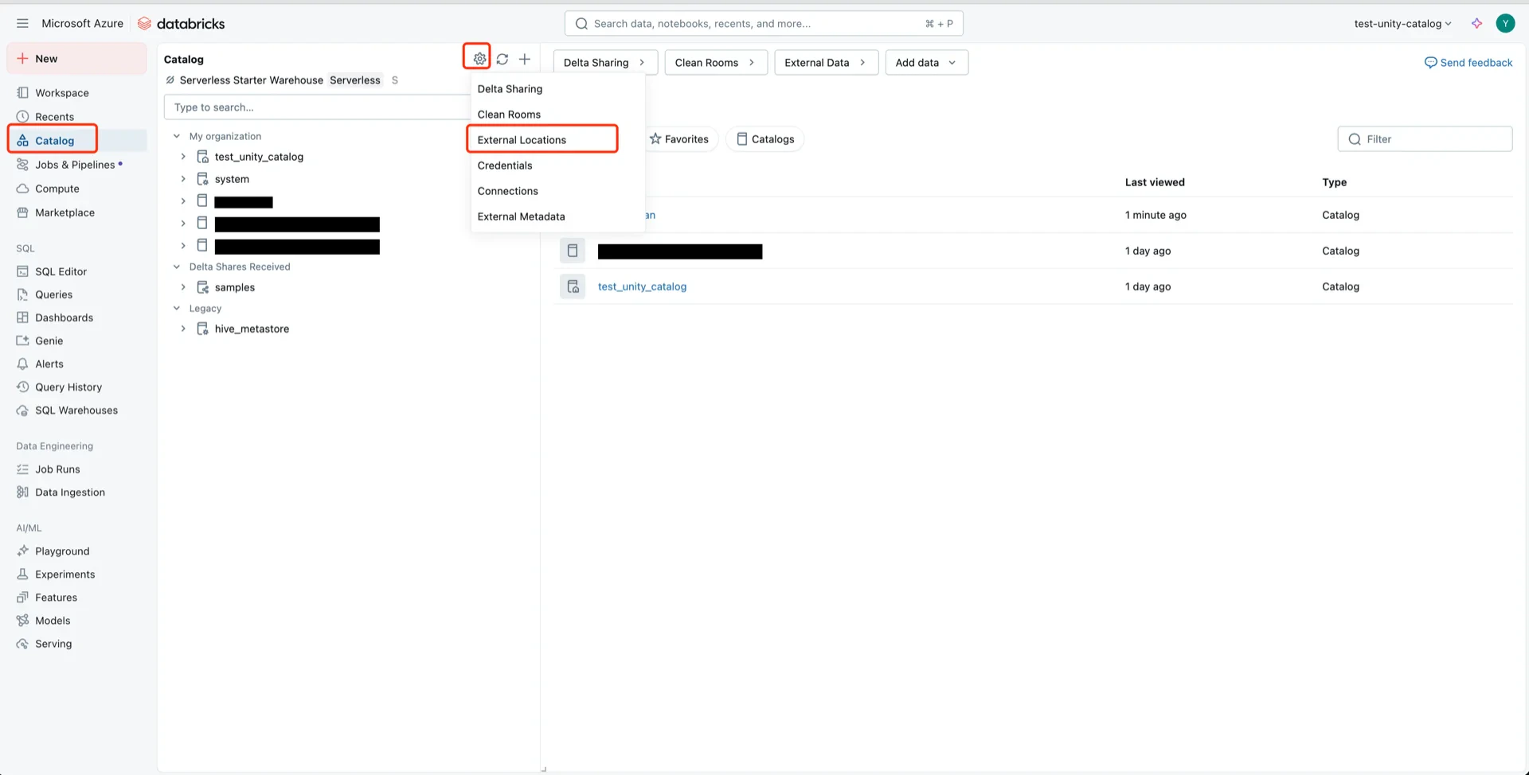Viewport: 1529px width, 775px height.
Task: Focus the global search bar
Action: pos(764,23)
